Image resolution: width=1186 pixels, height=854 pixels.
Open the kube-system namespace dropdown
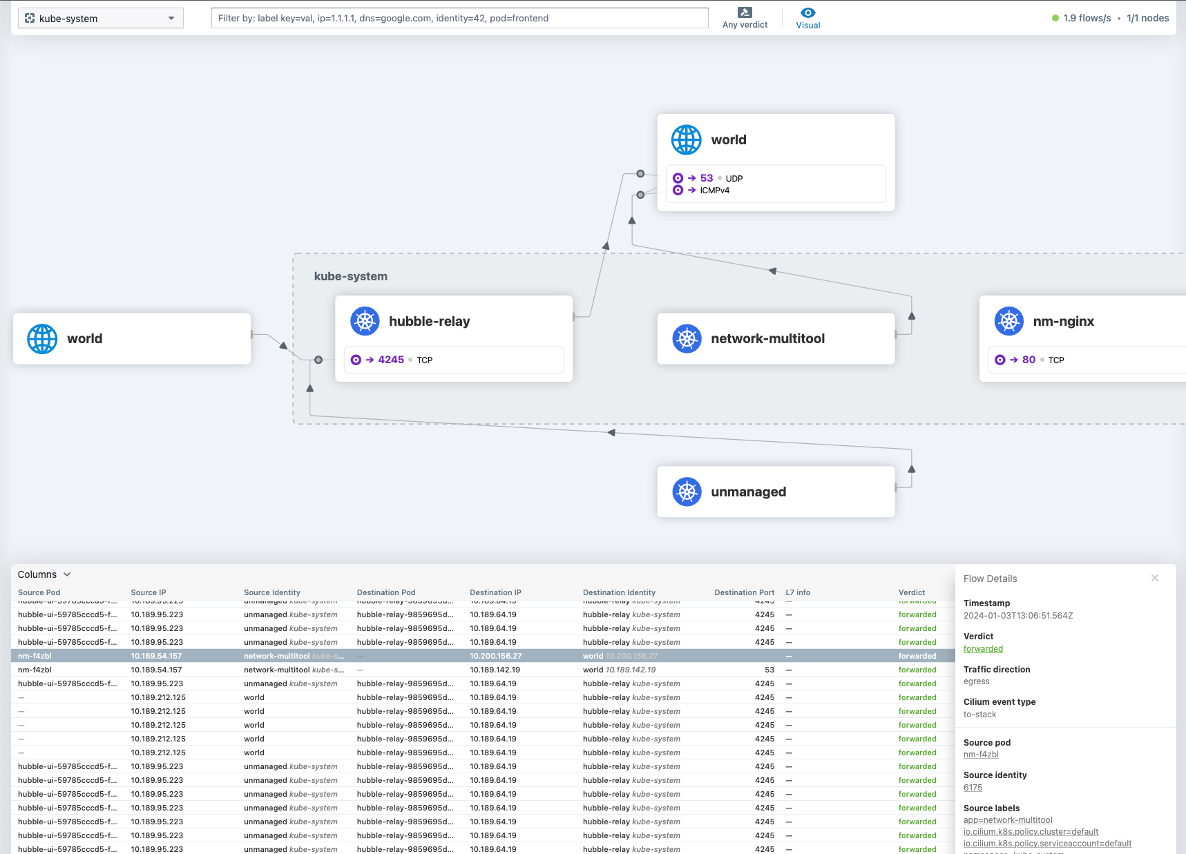coord(101,19)
